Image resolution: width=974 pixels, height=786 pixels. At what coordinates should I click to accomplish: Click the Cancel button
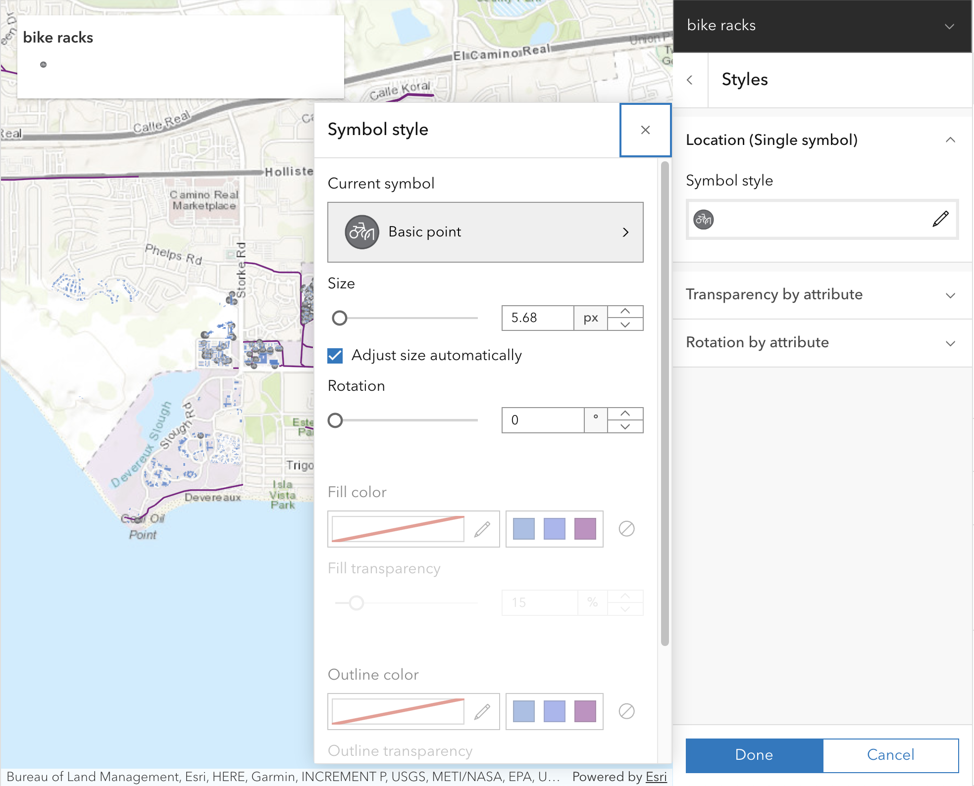890,755
